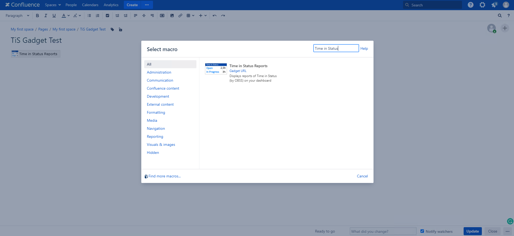514x236 pixels.
Task: Insert a task list checkbox item
Action: [x=107, y=16]
